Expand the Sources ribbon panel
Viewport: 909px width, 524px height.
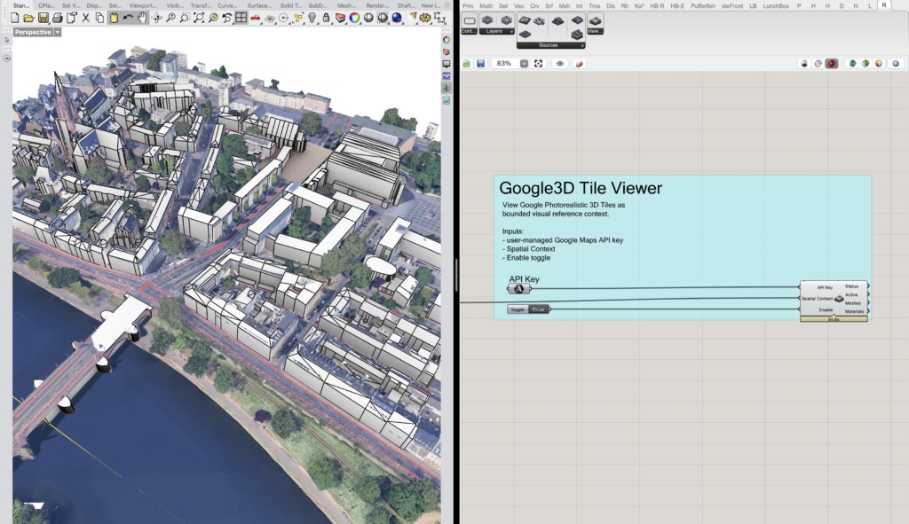click(582, 45)
